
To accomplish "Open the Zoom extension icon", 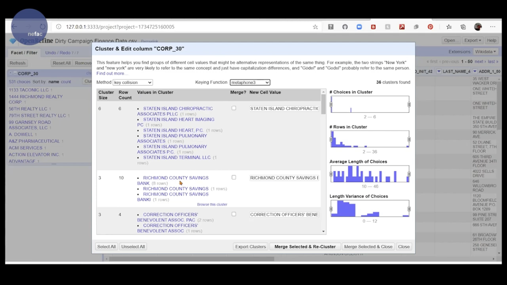I will (359, 27).
